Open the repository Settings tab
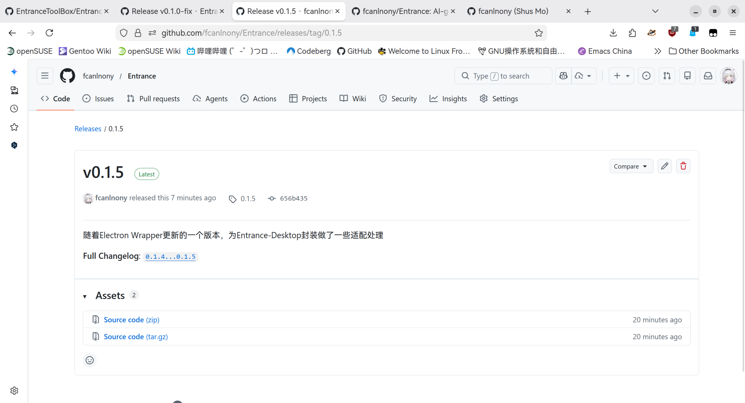Screen dimensions: 745x403 pyautogui.click(x=499, y=99)
